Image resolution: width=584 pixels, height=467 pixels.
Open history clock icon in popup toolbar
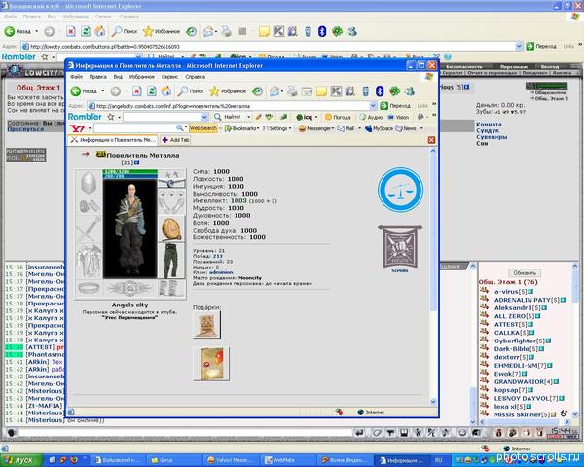257,91
